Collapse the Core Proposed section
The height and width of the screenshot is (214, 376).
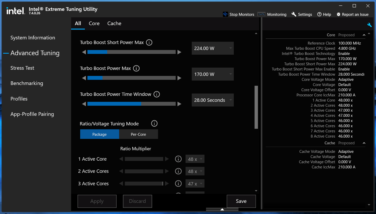364,35
